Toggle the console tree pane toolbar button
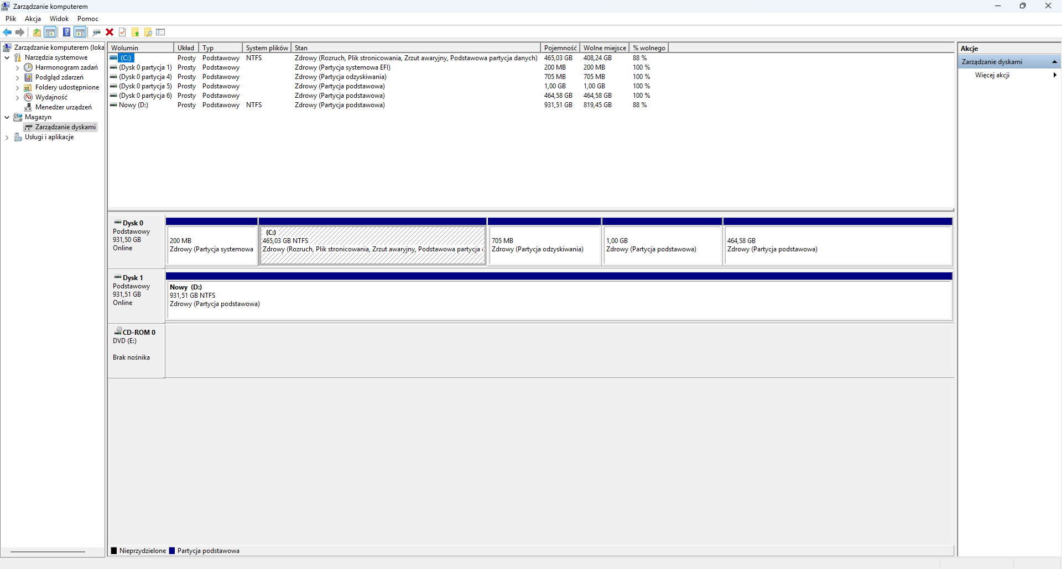 (50, 32)
